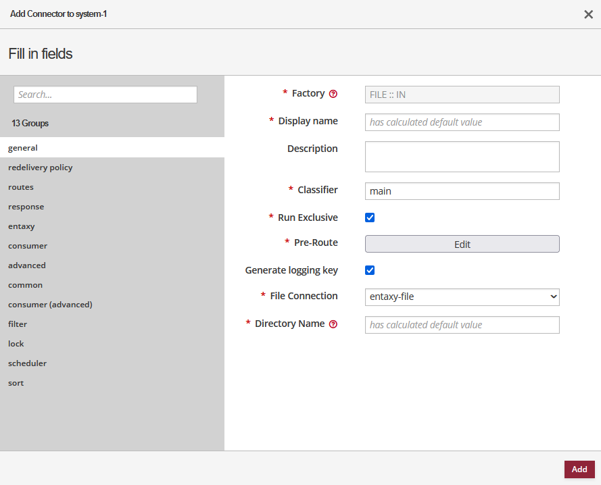
Task: Go to the scheduler group
Action: coord(27,363)
